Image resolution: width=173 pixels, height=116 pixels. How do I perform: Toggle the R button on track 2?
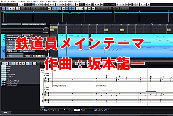(8, 52)
